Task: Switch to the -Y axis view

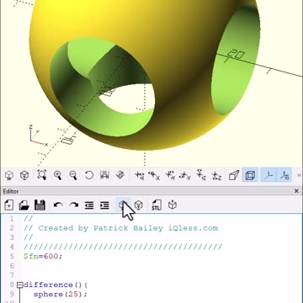Action: pos(185,176)
